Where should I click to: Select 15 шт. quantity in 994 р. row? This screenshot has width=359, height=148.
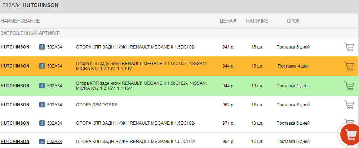tap(257, 142)
